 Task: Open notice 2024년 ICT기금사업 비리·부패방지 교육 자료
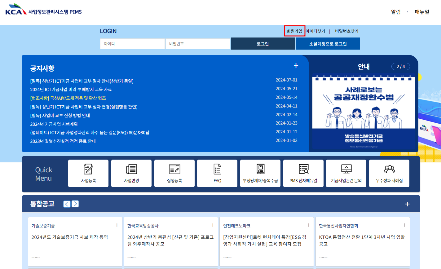[x=71, y=90]
